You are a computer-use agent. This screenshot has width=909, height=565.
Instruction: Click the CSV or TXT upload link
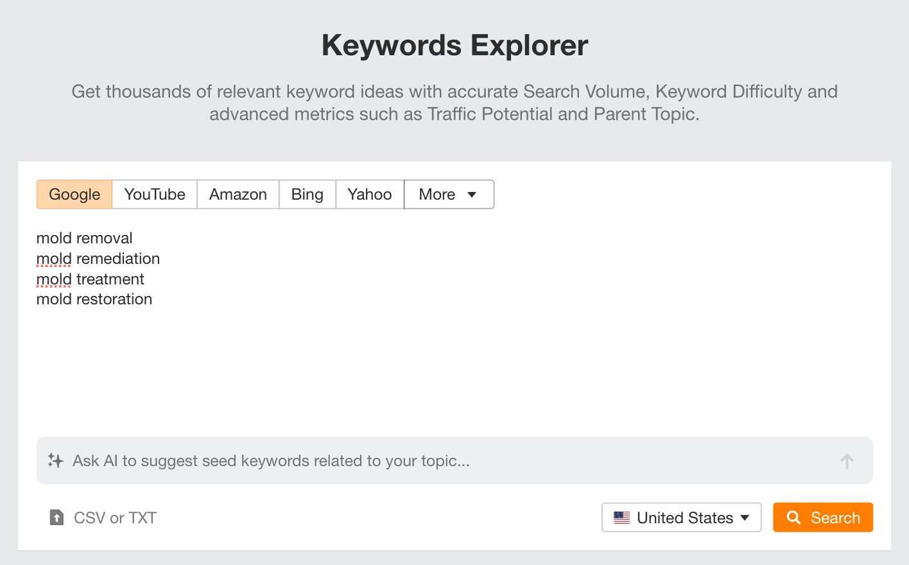tap(115, 517)
